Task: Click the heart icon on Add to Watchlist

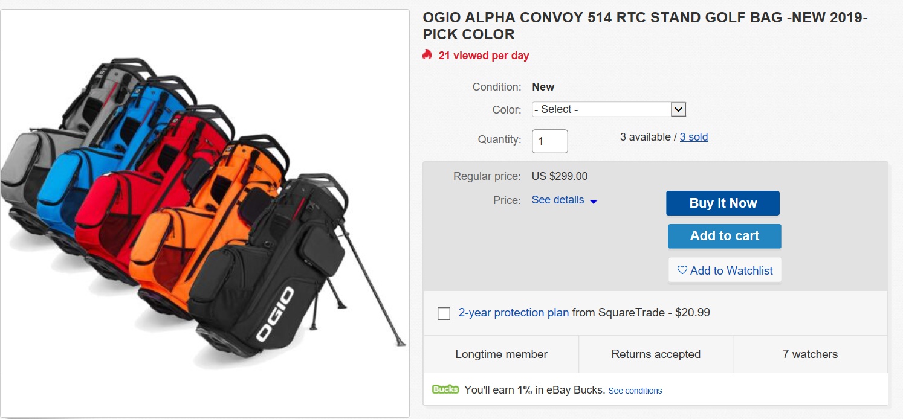Action: click(x=682, y=270)
